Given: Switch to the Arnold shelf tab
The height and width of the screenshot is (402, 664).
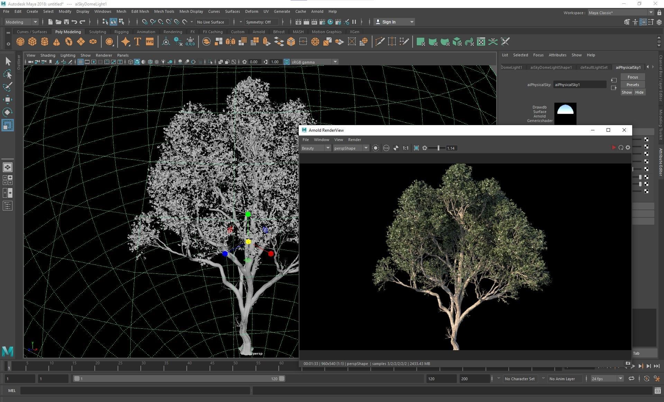Looking at the screenshot, I should coord(258,32).
